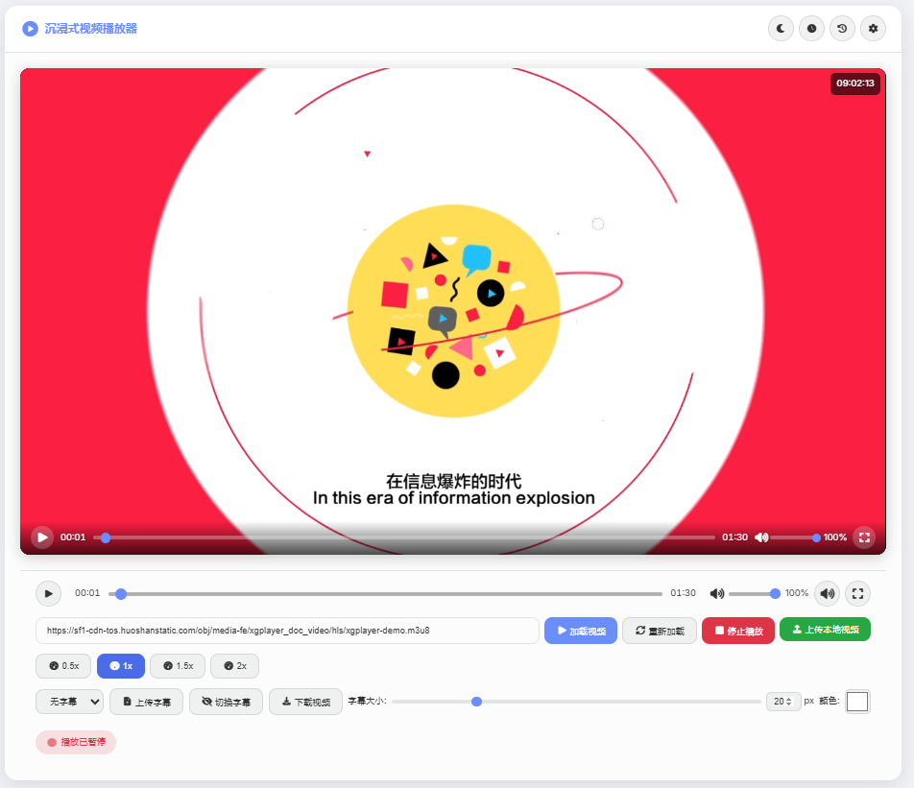The image size is (914, 788).
Task: Enter fullscreen using the external fullscreen icon
Action: (x=857, y=593)
